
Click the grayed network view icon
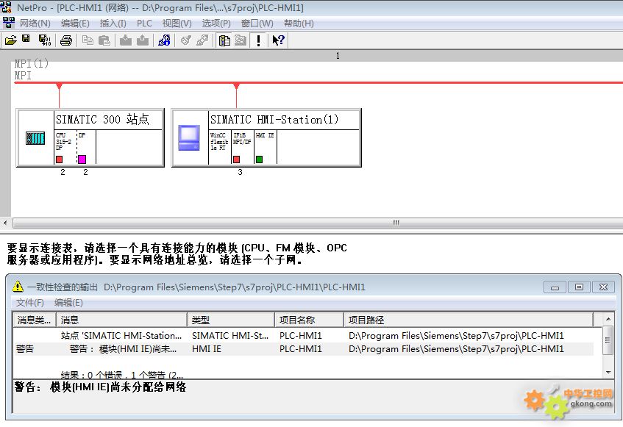coord(241,40)
